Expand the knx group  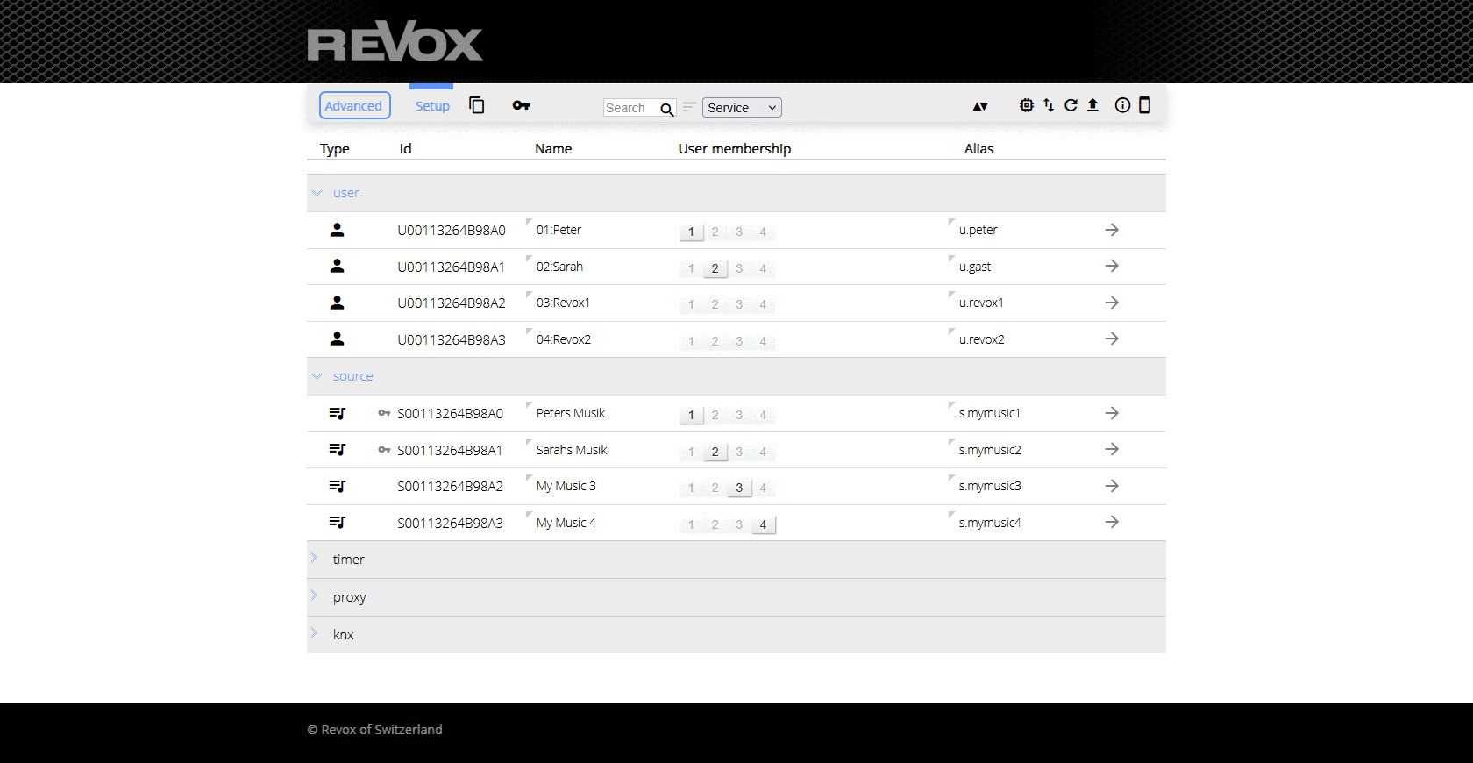click(314, 634)
